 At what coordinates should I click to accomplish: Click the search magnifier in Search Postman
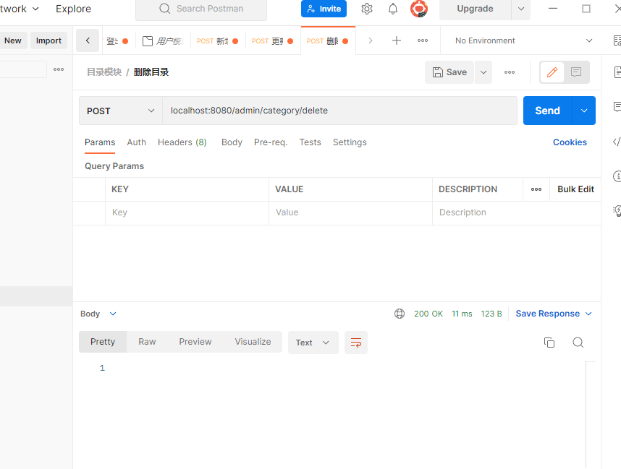coord(165,9)
